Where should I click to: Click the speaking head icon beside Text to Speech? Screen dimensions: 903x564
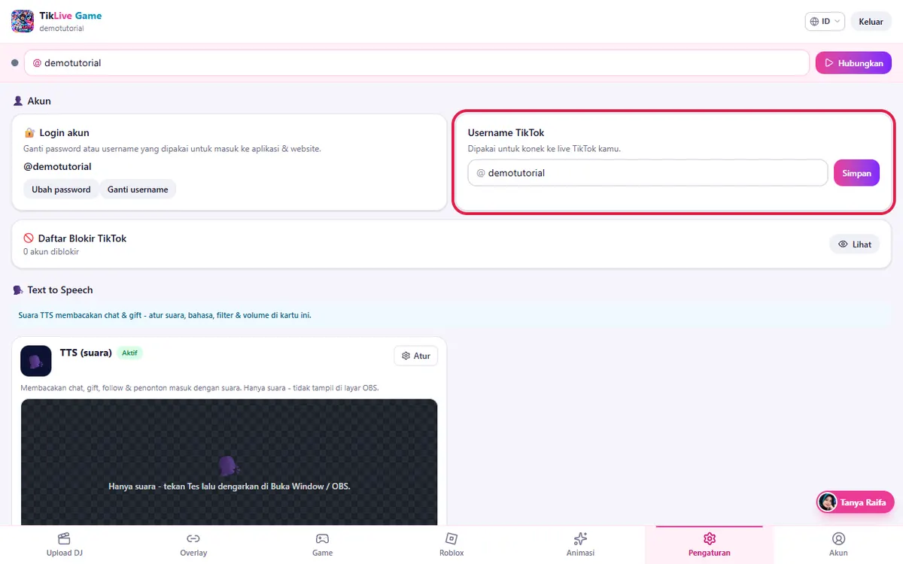(x=18, y=290)
